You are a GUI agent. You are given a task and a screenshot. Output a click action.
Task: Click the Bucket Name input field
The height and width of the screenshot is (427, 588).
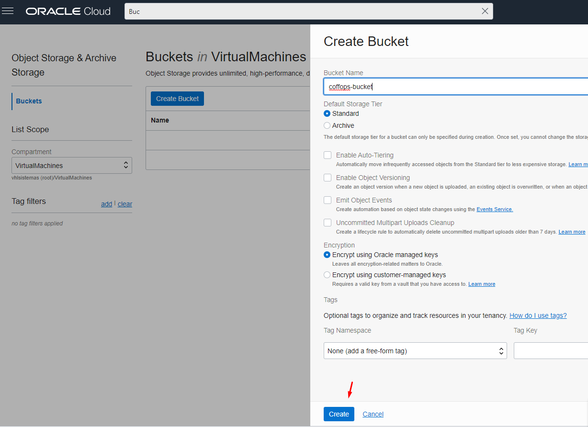coord(455,87)
